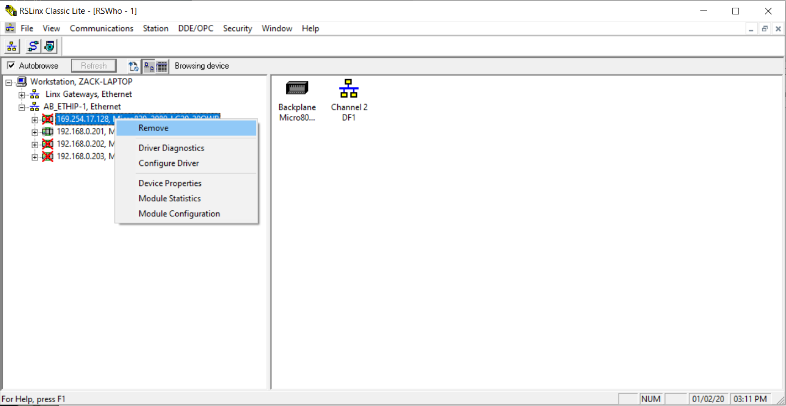
Task: Collapse the Workstation, ZACK-LAPTOP node
Action: pyautogui.click(x=8, y=82)
